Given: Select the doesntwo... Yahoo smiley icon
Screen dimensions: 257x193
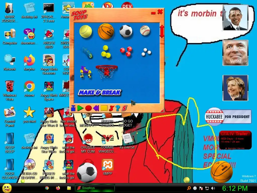Looking at the screenshot, I should tap(29, 37).
